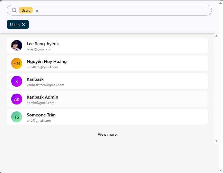Click results list scrollbar down arrow
The width and height of the screenshot is (223, 173).
[216, 141]
